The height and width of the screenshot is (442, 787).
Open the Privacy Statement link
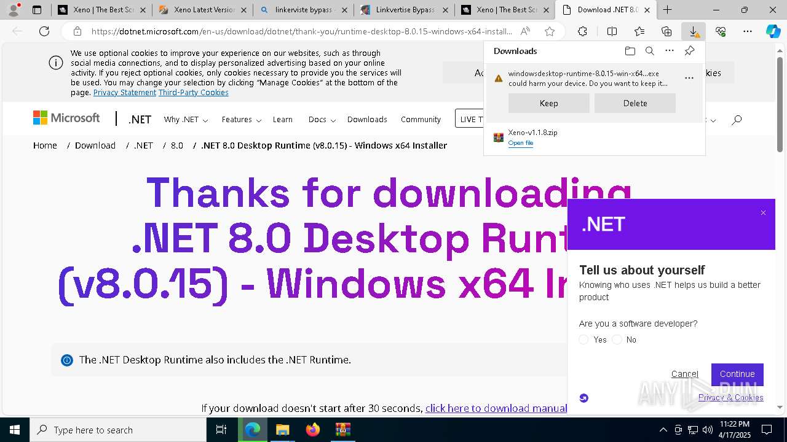pos(125,92)
